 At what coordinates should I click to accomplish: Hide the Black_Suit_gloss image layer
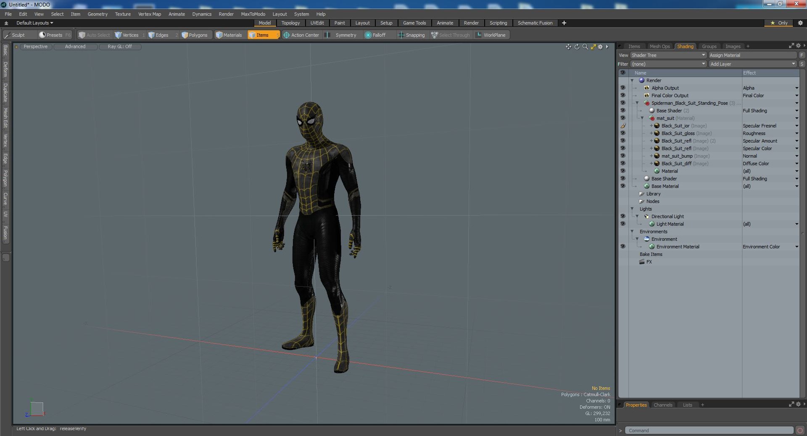pyautogui.click(x=623, y=133)
